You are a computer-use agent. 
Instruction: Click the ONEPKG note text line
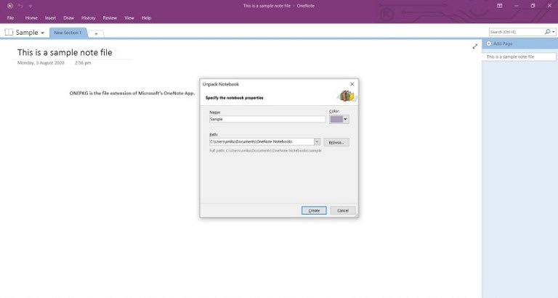click(x=132, y=93)
